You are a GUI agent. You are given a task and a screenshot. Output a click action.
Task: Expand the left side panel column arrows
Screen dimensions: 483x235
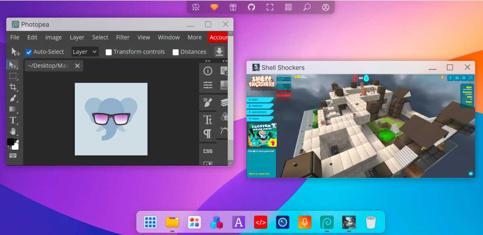(x=208, y=61)
